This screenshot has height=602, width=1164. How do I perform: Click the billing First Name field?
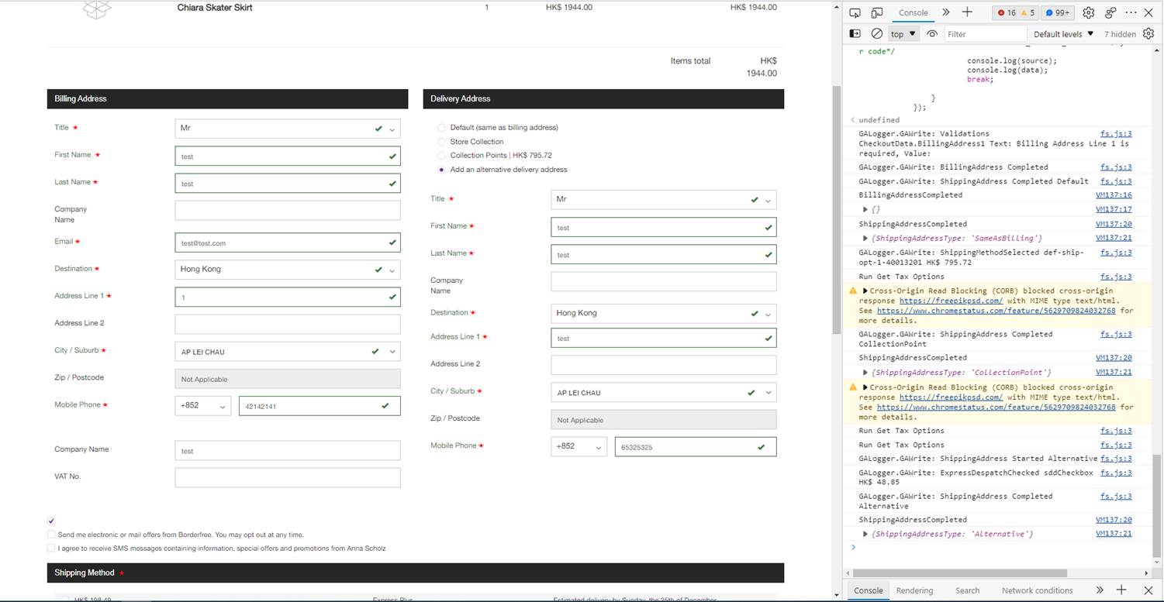pos(288,157)
